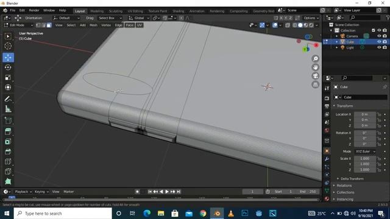Select the Add Cube tool
This screenshot has height=219, width=390.
(x=8, y=120)
